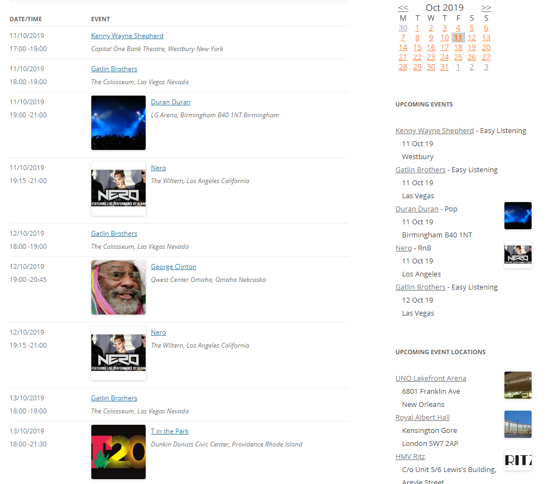This screenshot has height=484, width=549.
Task: Select October 20 in the calendar
Action: tap(486, 48)
